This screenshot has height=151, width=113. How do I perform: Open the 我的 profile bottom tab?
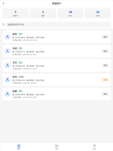coord(94,147)
